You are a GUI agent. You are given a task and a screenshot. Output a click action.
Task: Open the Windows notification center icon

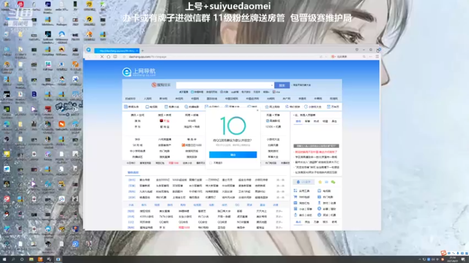click(463, 259)
